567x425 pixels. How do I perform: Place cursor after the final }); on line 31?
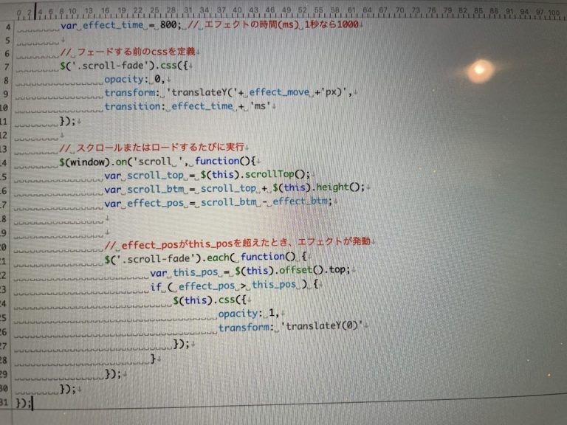click(x=32, y=403)
